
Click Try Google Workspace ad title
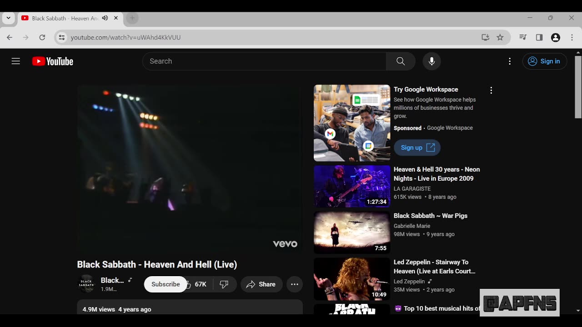coord(426,89)
